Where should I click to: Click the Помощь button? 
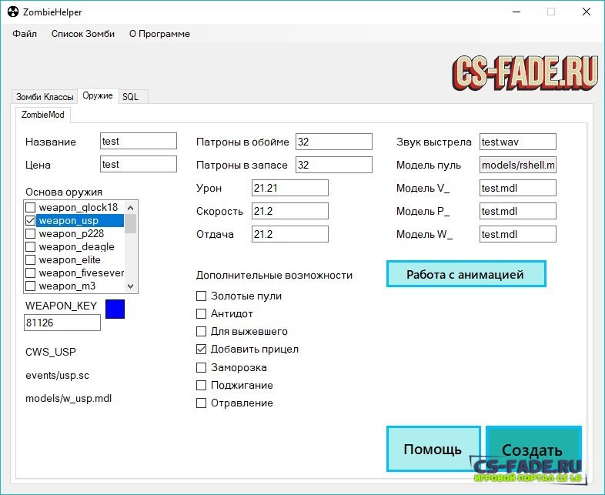433,449
